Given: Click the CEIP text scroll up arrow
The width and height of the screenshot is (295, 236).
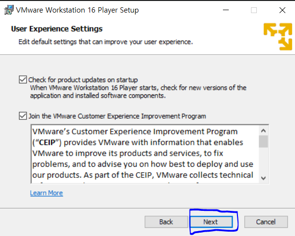Looking at the screenshot, I should [x=264, y=131].
